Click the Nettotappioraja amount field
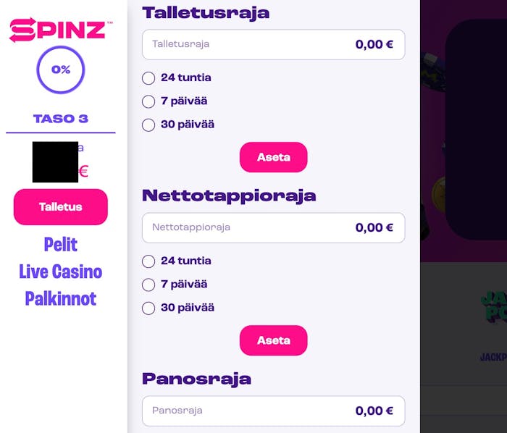Image resolution: width=507 pixels, height=433 pixels. pyautogui.click(x=273, y=227)
